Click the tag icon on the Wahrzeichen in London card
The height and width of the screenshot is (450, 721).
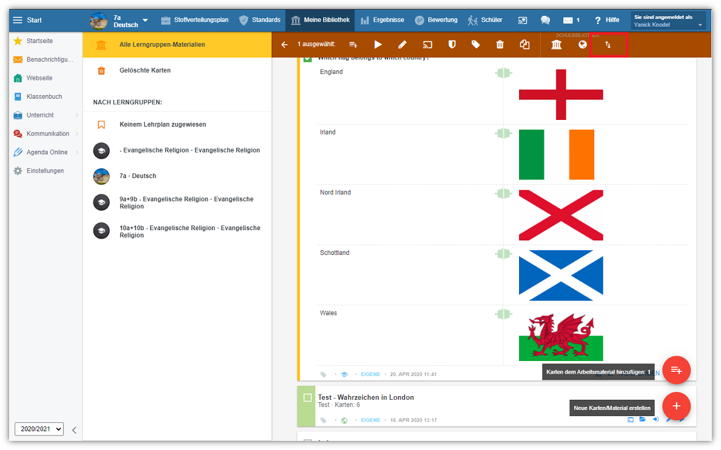[323, 420]
